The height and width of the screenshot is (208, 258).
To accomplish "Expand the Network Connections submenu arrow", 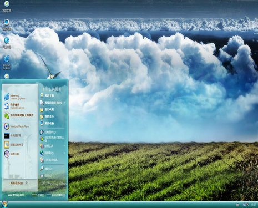I will click(65, 153).
